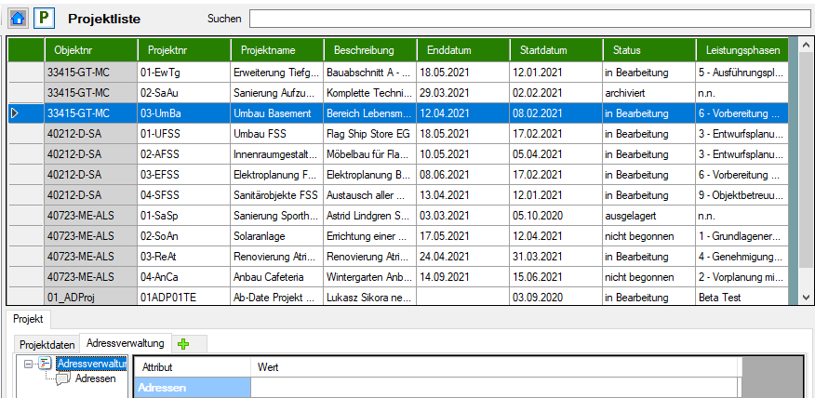Select the Adressen tree item

pyautogui.click(x=96, y=378)
